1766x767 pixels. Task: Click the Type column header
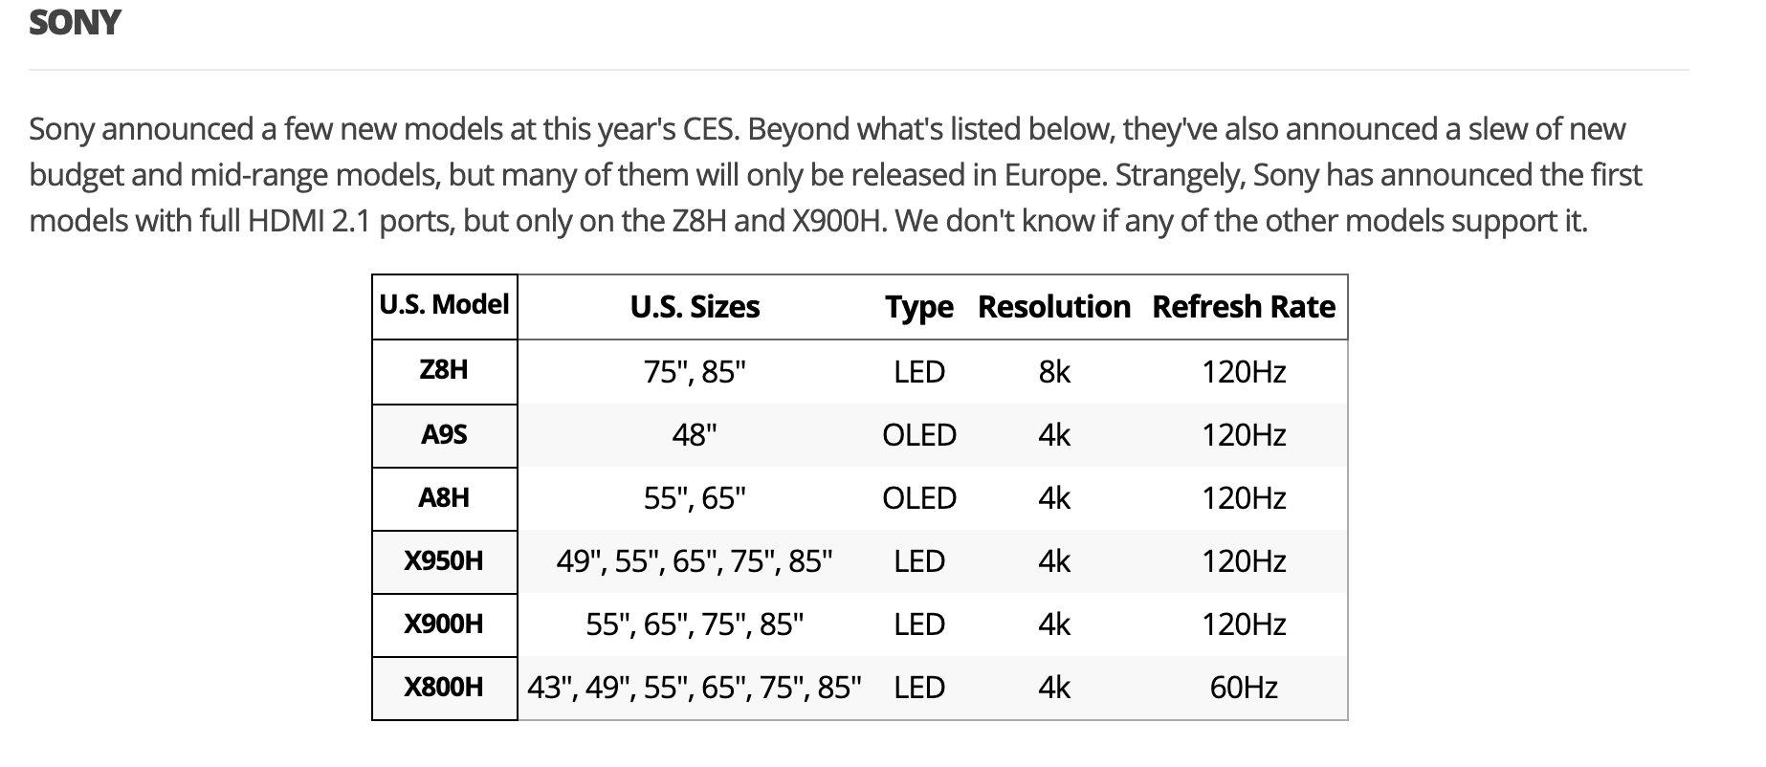[919, 307]
